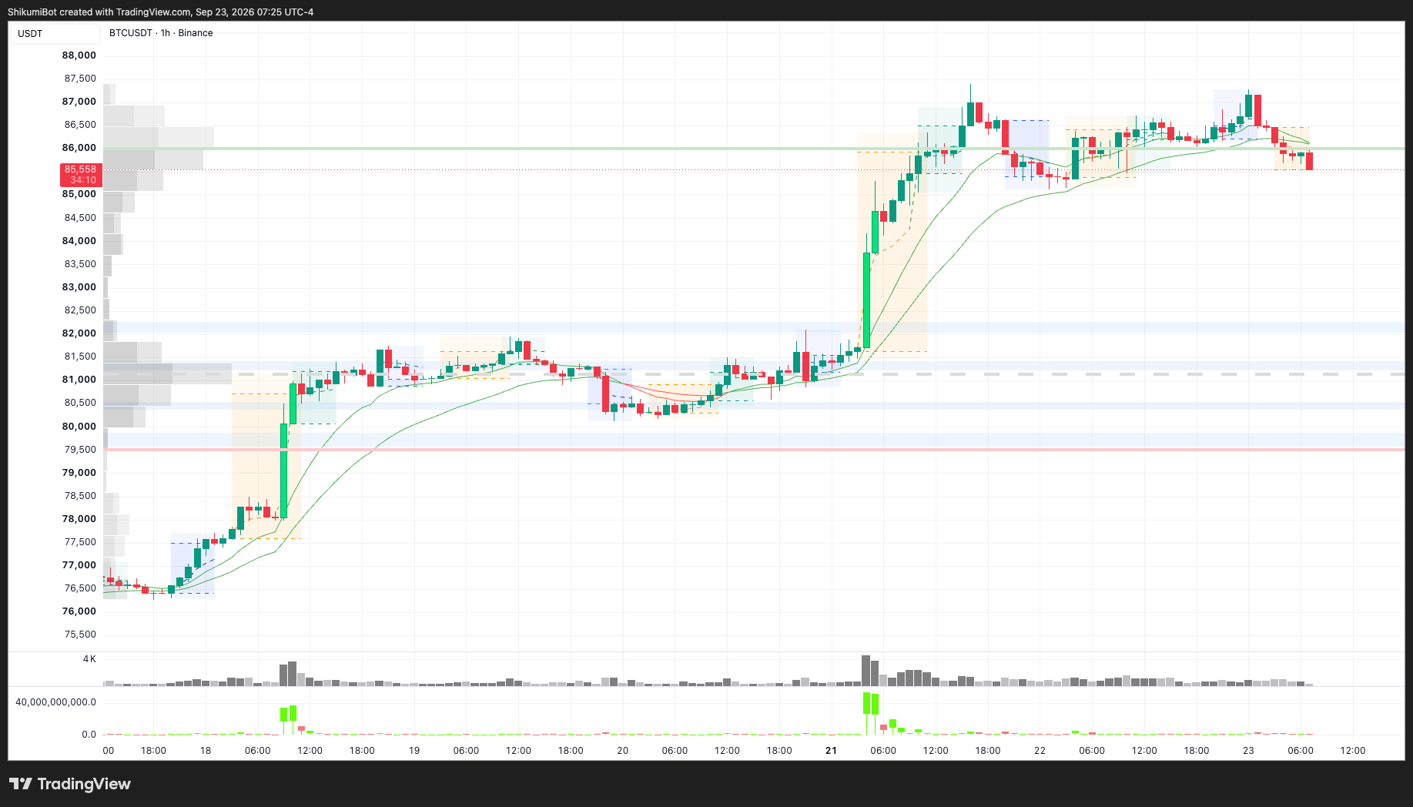Viewport: 1413px width, 807px height.
Task: Click the TradingView logo in the footer
Action: point(70,784)
